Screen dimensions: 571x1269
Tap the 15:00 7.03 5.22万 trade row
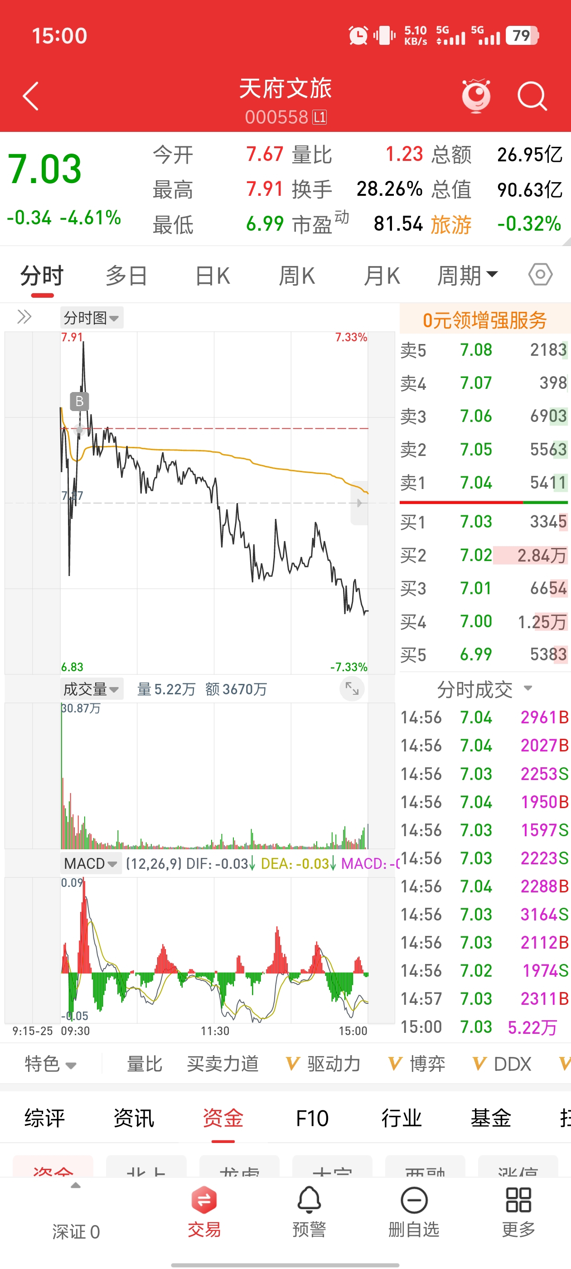point(485,1027)
